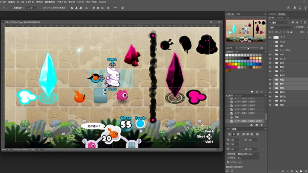Click the create new snapshot camera icon in History

(x=257, y=125)
